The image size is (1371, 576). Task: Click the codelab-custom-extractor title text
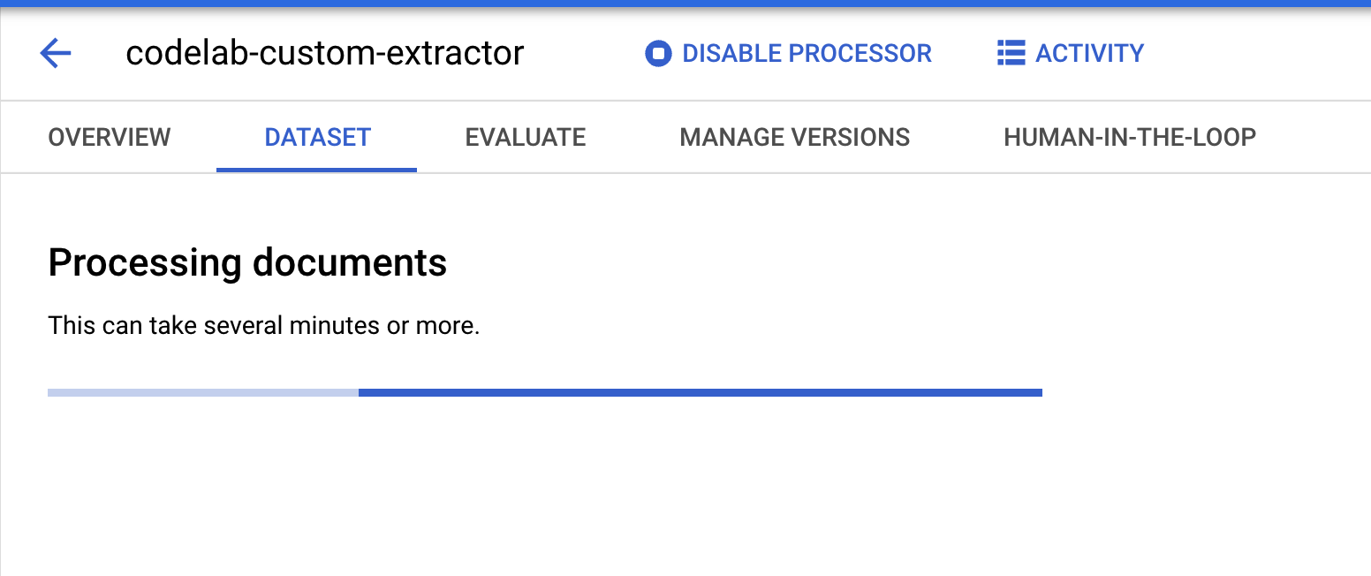325,53
